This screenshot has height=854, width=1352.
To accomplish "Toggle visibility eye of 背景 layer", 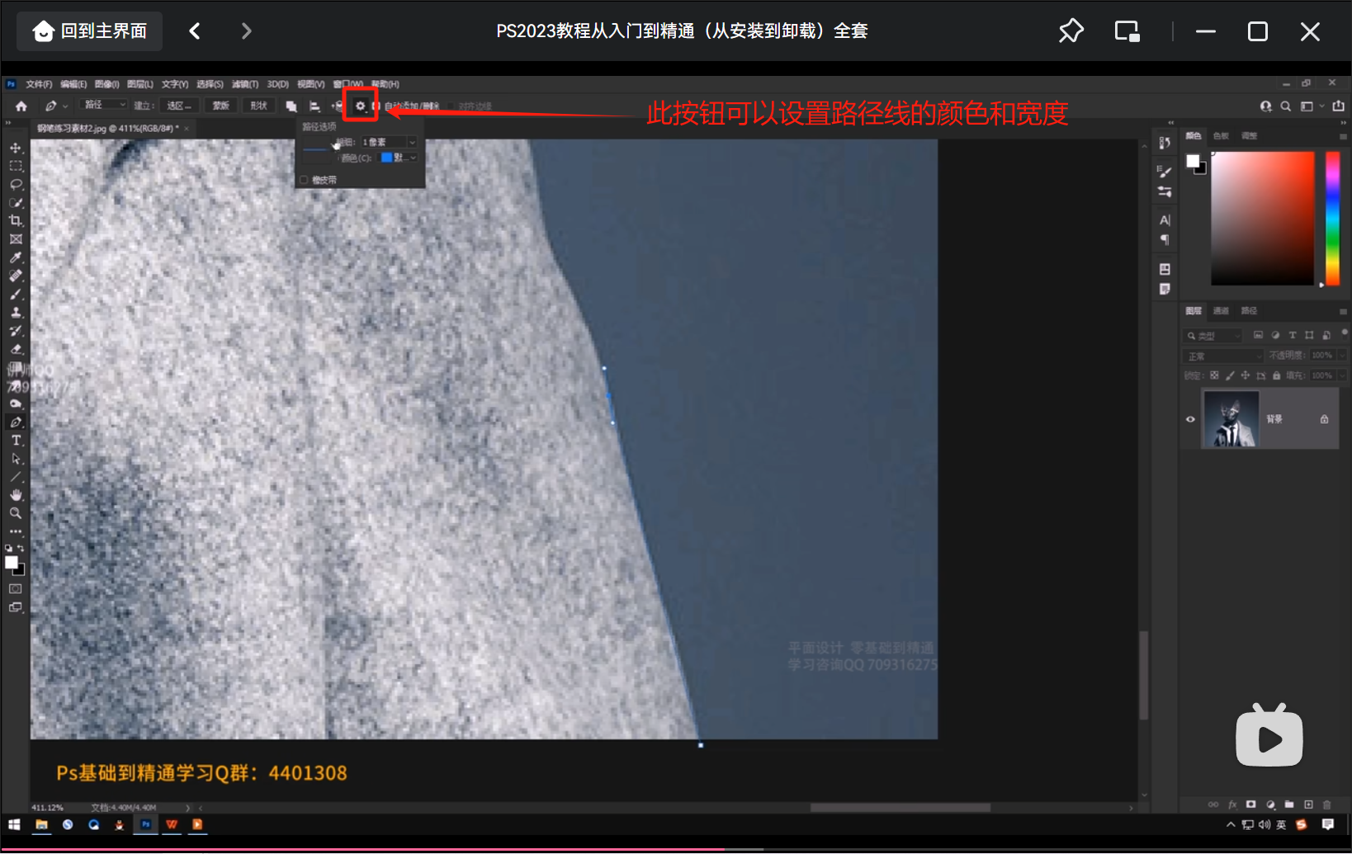I will coord(1190,419).
